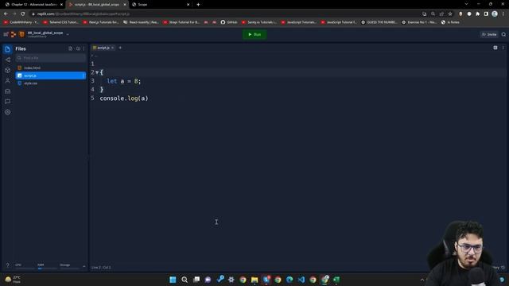Open the settings gear icon in sidebar
This screenshot has height=286, width=509.
click(x=7, y=112)
